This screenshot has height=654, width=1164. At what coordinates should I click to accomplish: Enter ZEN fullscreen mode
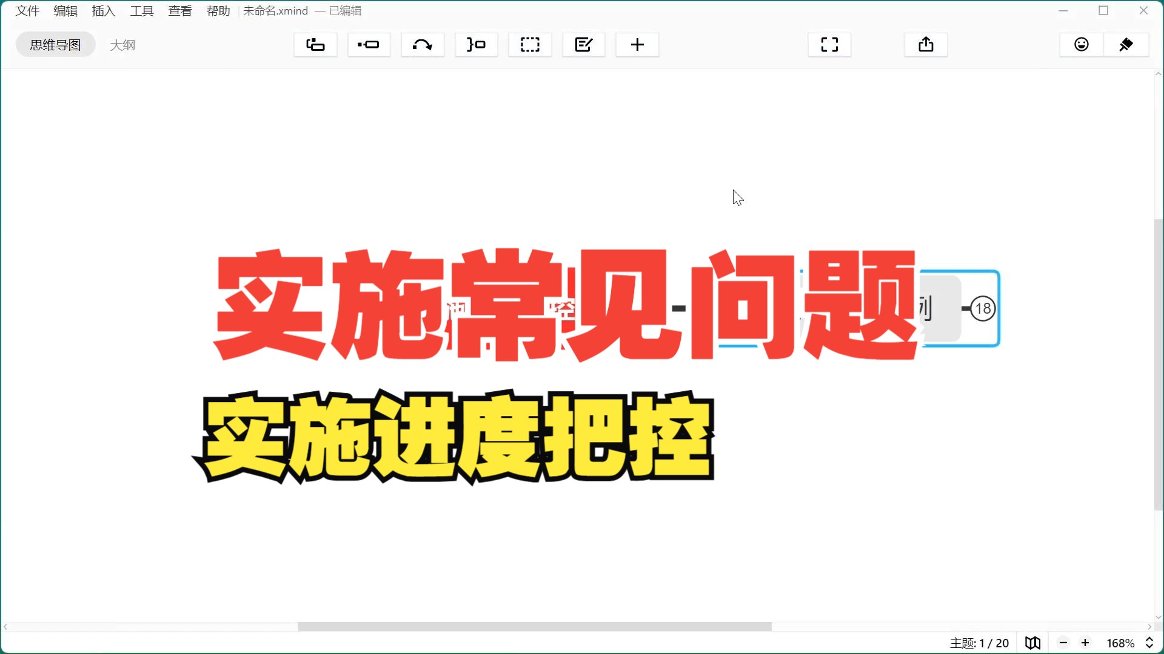[829, 45]
